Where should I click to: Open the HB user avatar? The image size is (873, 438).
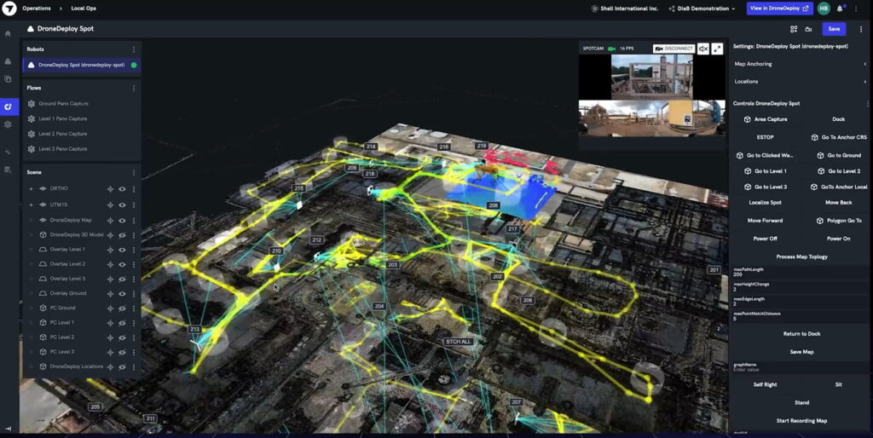coord(824,9)
